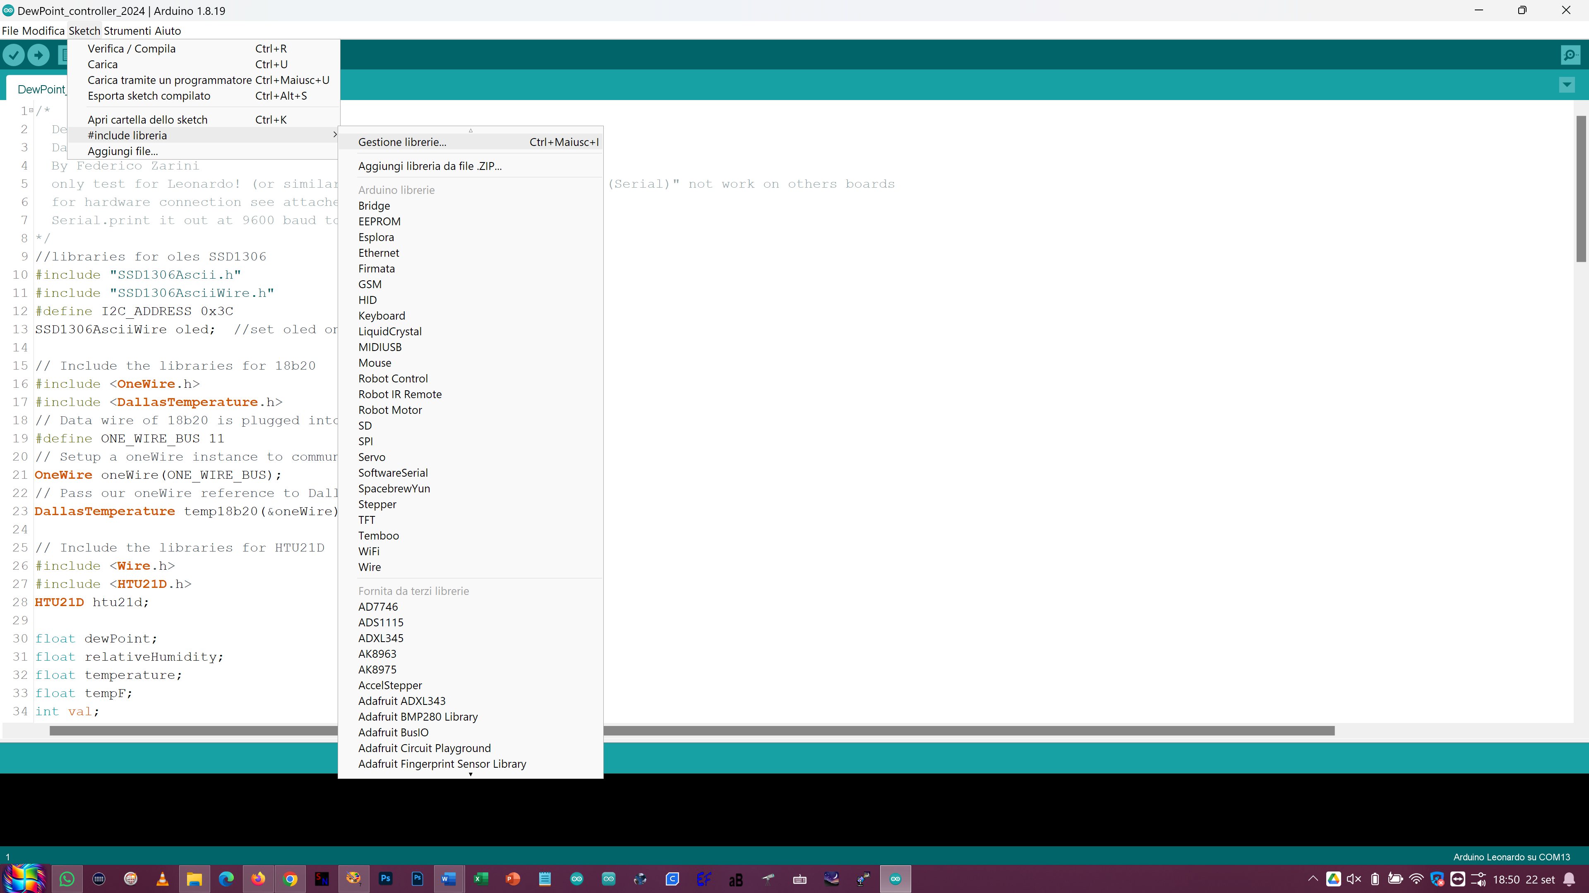The width and height of the screenshot is (1589, 893).
Task: Open the TeamViewer tray icon
Action: tap(1457, 879)
